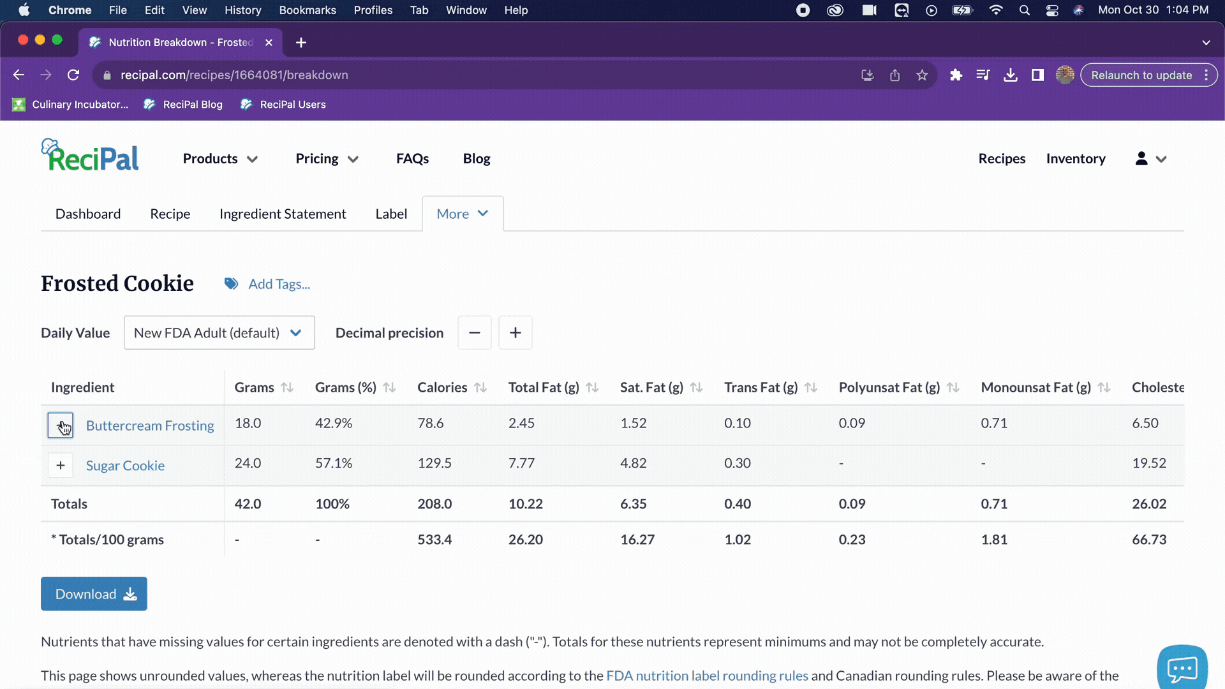The height and width of the screenshot is (689, 1225).
Task: Sort by Grams column arrows
Action: point(287,388)
